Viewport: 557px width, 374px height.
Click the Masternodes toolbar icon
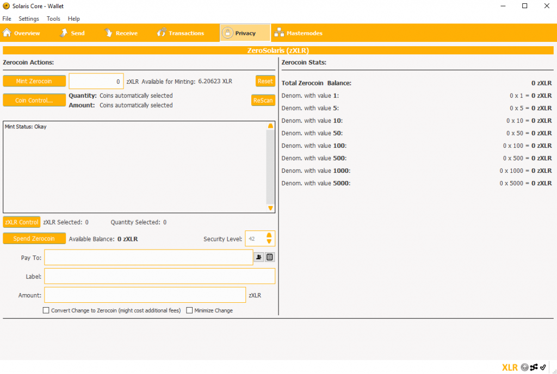tap(279, 33)
